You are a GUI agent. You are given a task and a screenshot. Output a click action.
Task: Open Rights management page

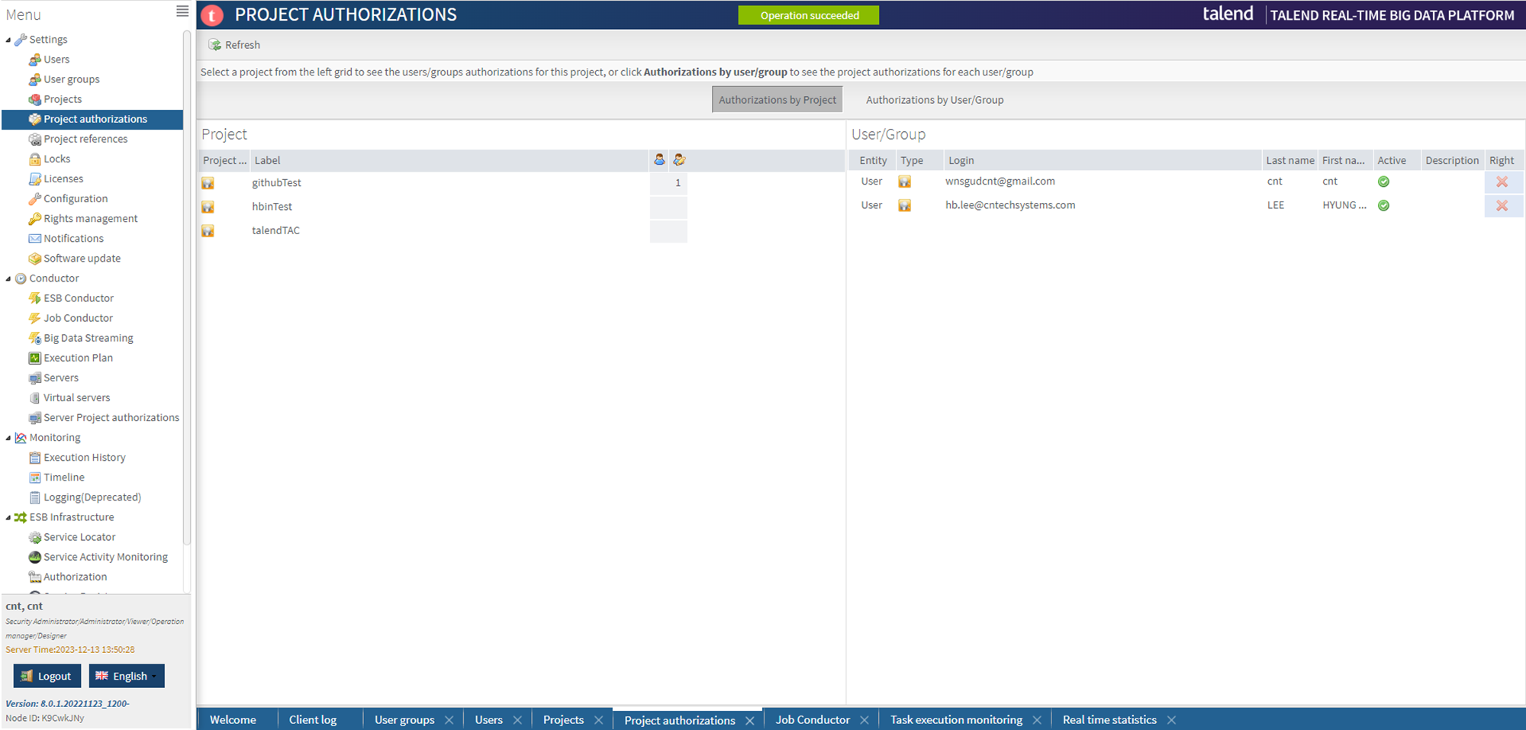(x=91, y=218)
